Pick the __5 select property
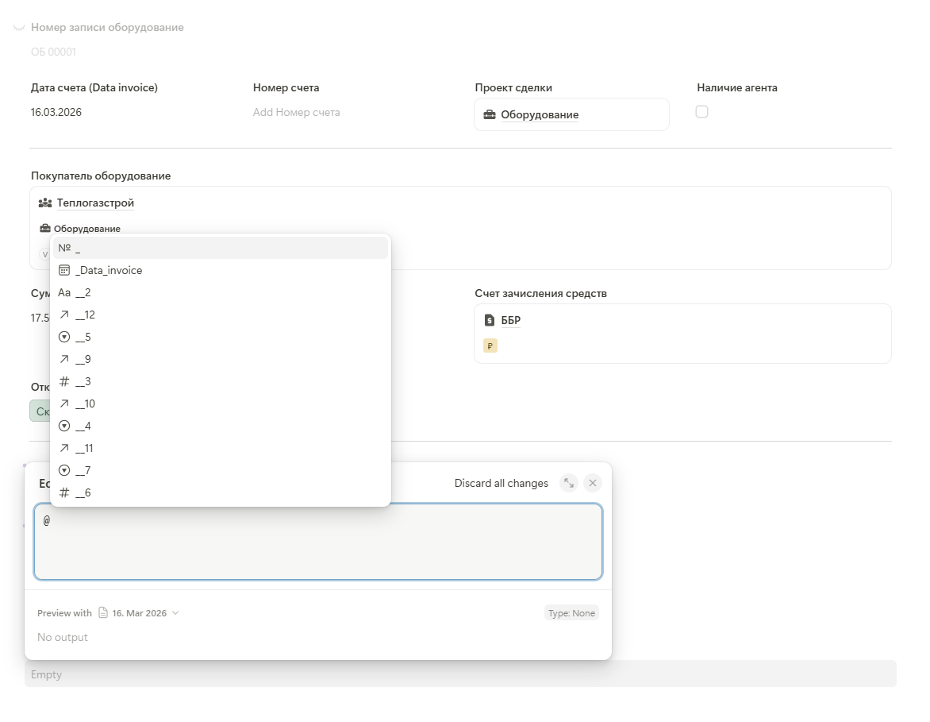The width and height of the screenshot is (930, 722). coord(221,338)
